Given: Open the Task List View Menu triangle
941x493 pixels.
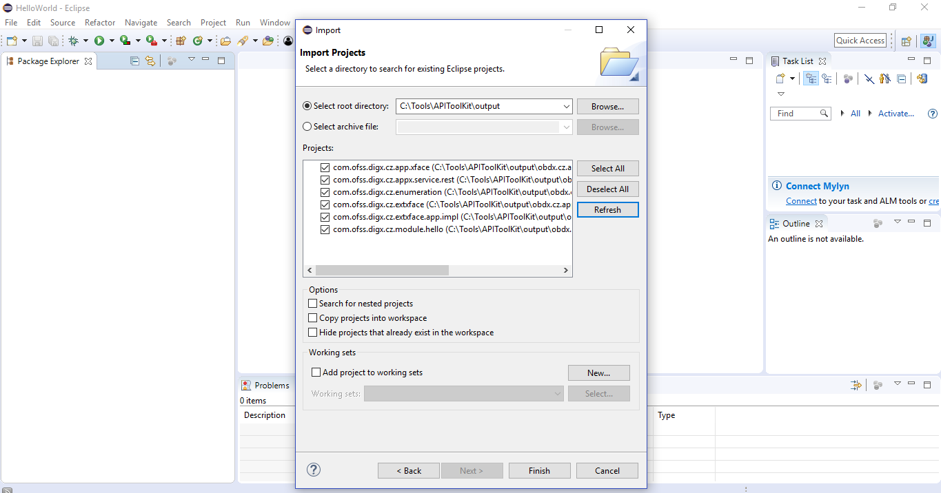Looking at the screenshot, I should tap(781, 94).
